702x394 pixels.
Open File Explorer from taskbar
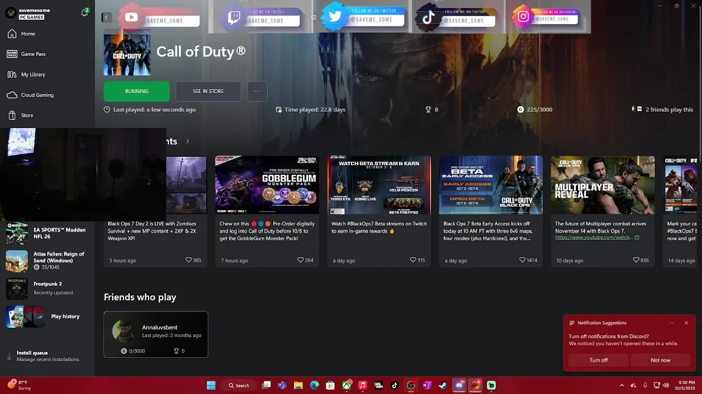tap(298, 385)
